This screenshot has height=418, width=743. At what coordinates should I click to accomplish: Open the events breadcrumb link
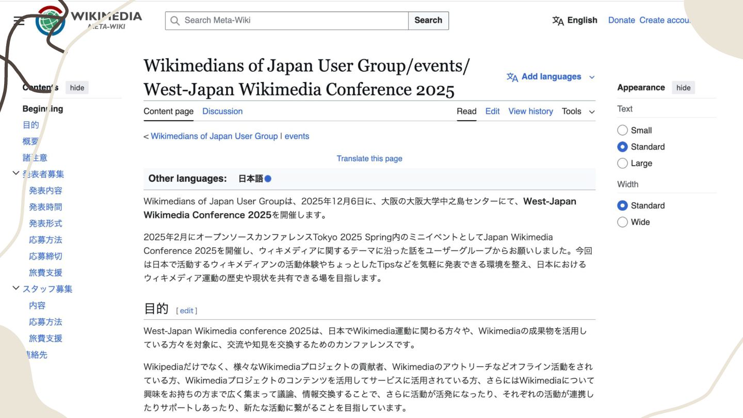pyautogui.click(x=297, y=136)
